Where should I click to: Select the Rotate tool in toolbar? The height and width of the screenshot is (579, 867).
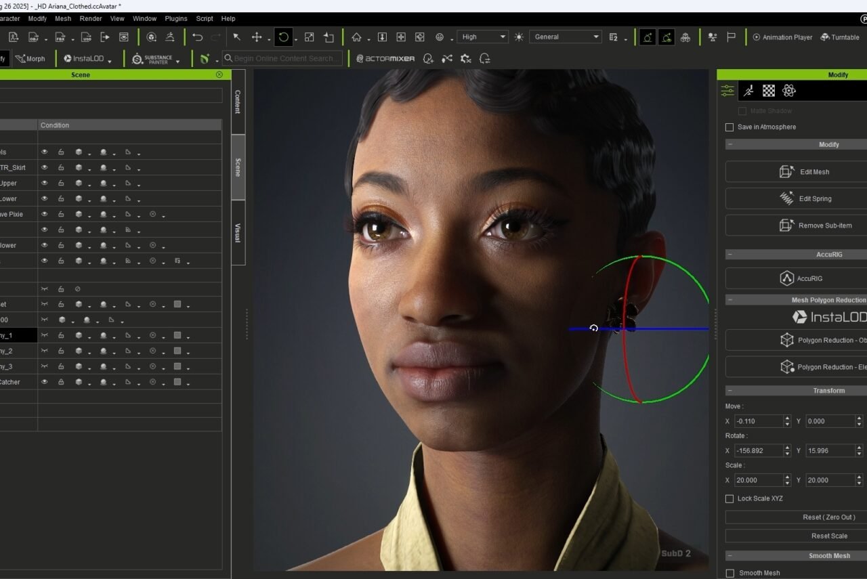pos(284,37)
